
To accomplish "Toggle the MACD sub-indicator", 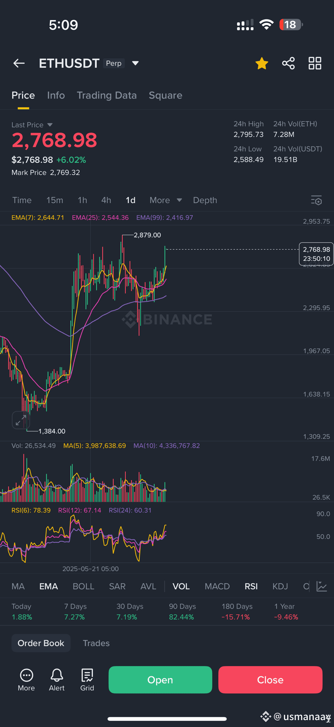I will [217, 586].
